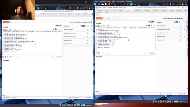Image resolution: width=190 pixels, height=107 pixels.
Task: Open Extensions tab in right Burp window
Action: [99, 12]
